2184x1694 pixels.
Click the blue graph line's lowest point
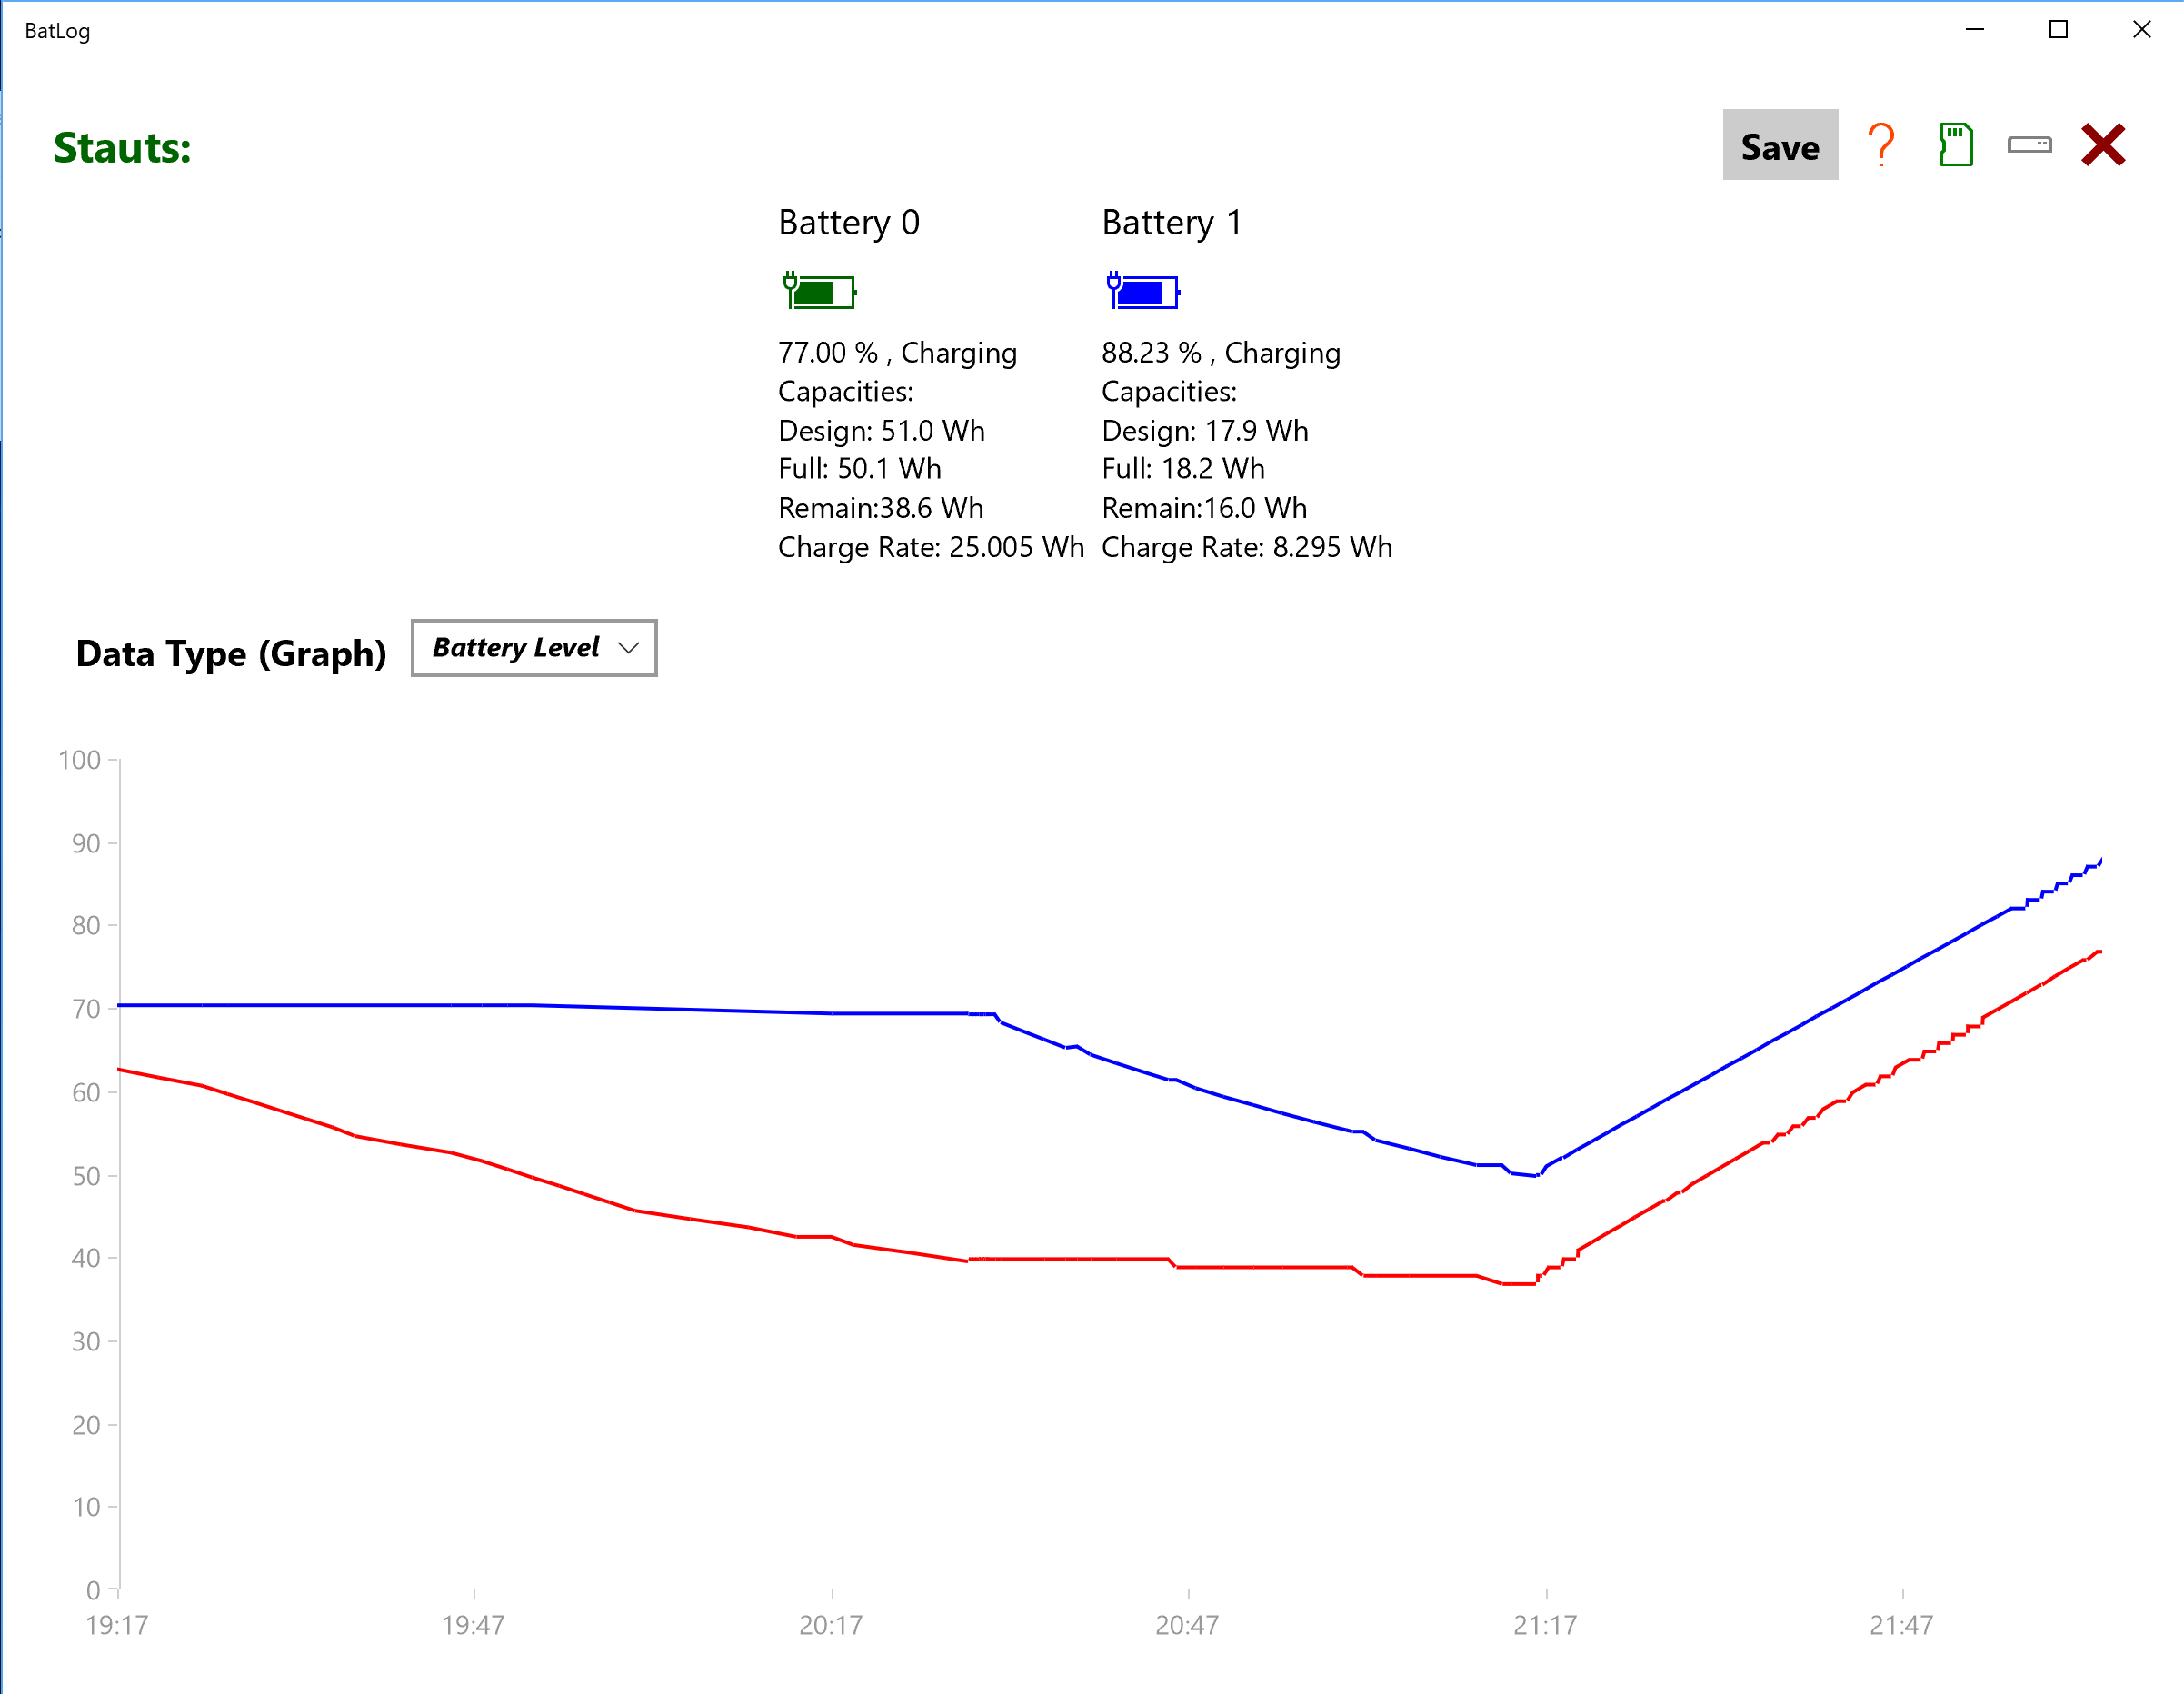[x=1534, y=1175]
